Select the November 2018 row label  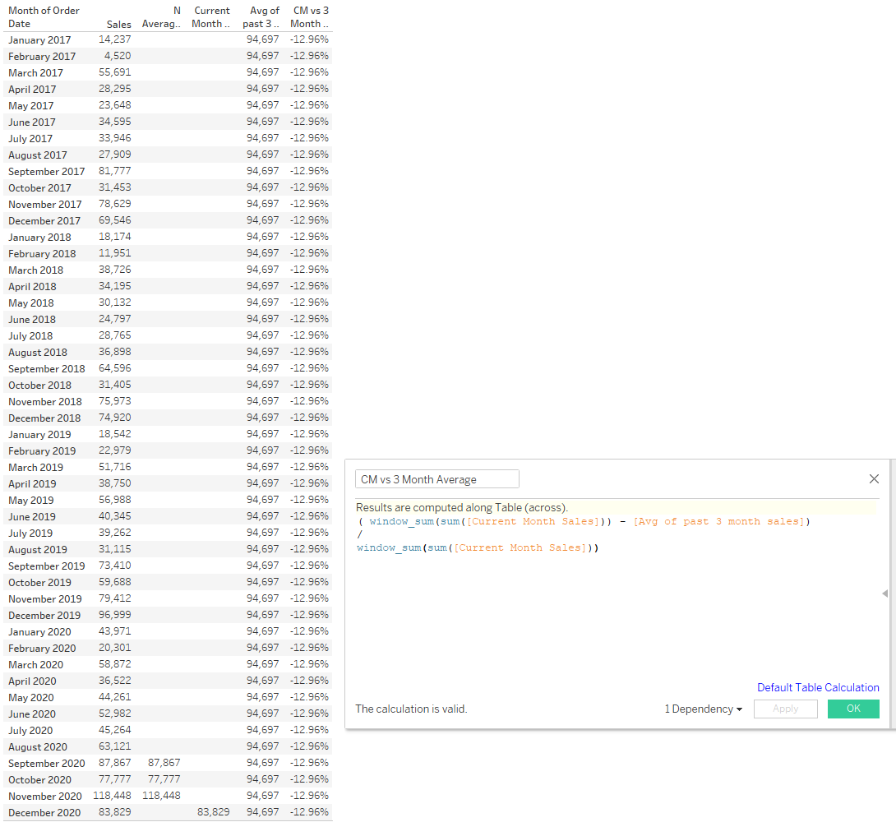click(44, 402)
